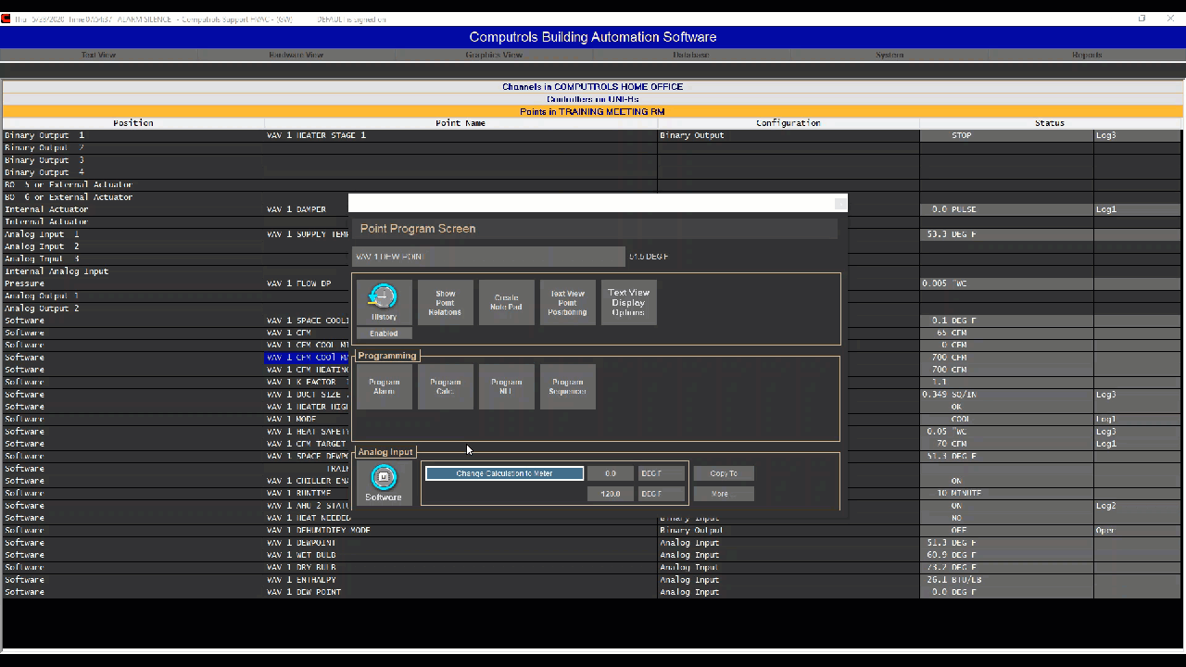Click the COOL mode status value
The width and height of the screenshot is (1186, 667).
tap(961, 419)
